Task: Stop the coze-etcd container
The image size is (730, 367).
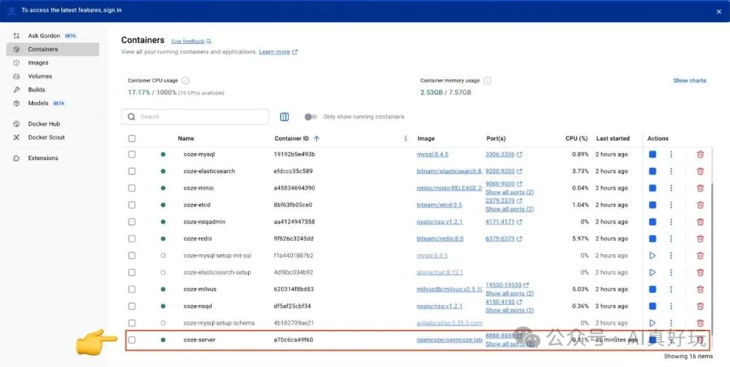Action: point(652,205)
